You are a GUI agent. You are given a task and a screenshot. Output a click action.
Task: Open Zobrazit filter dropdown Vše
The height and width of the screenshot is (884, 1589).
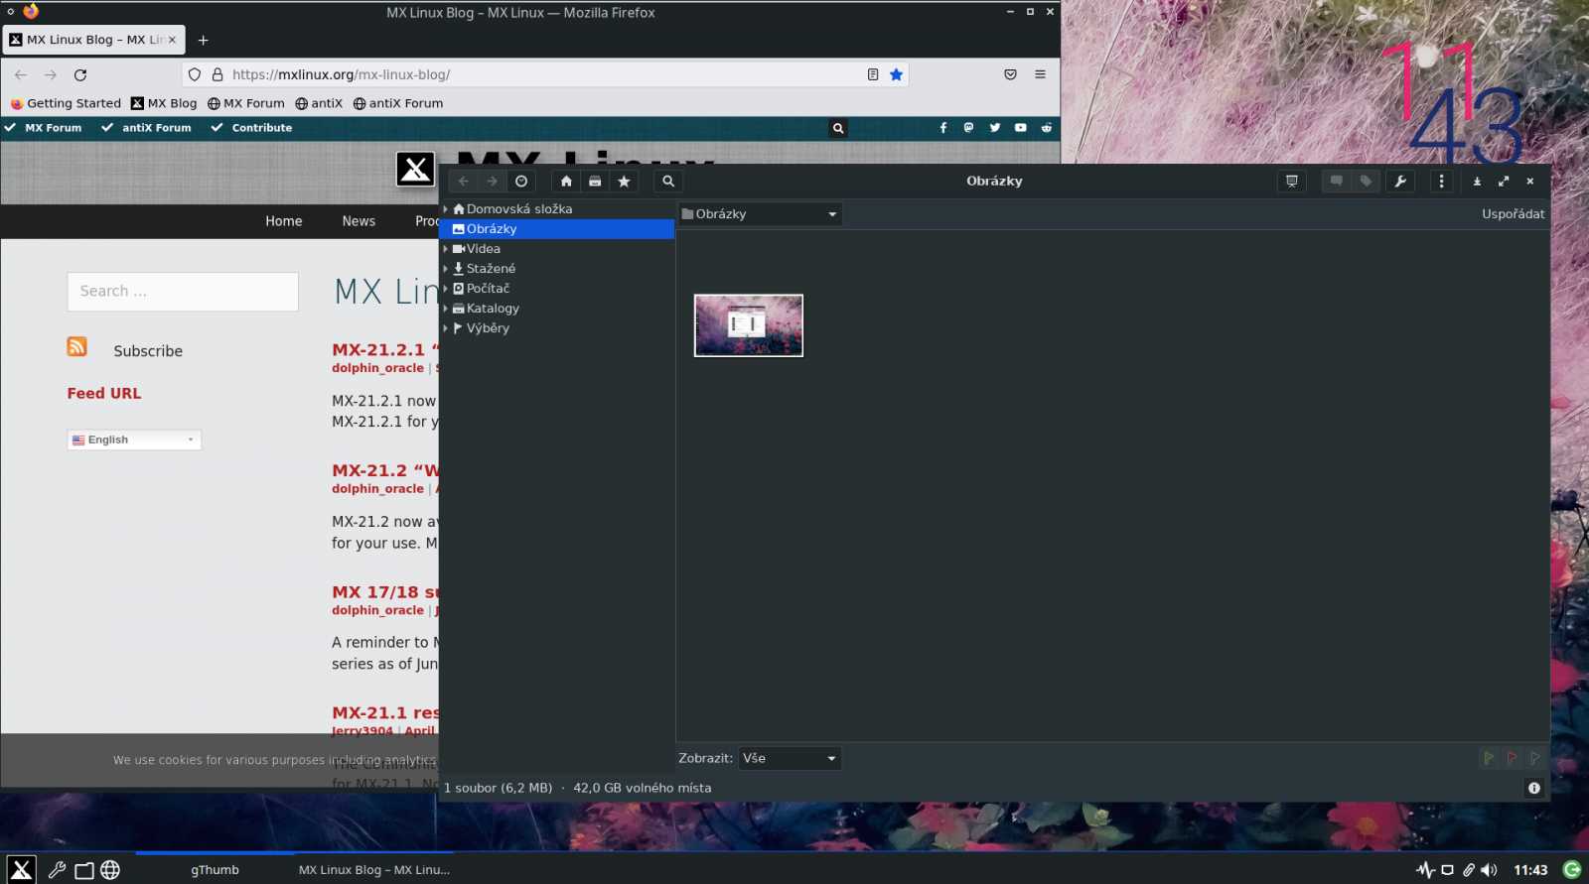(790, 758)
